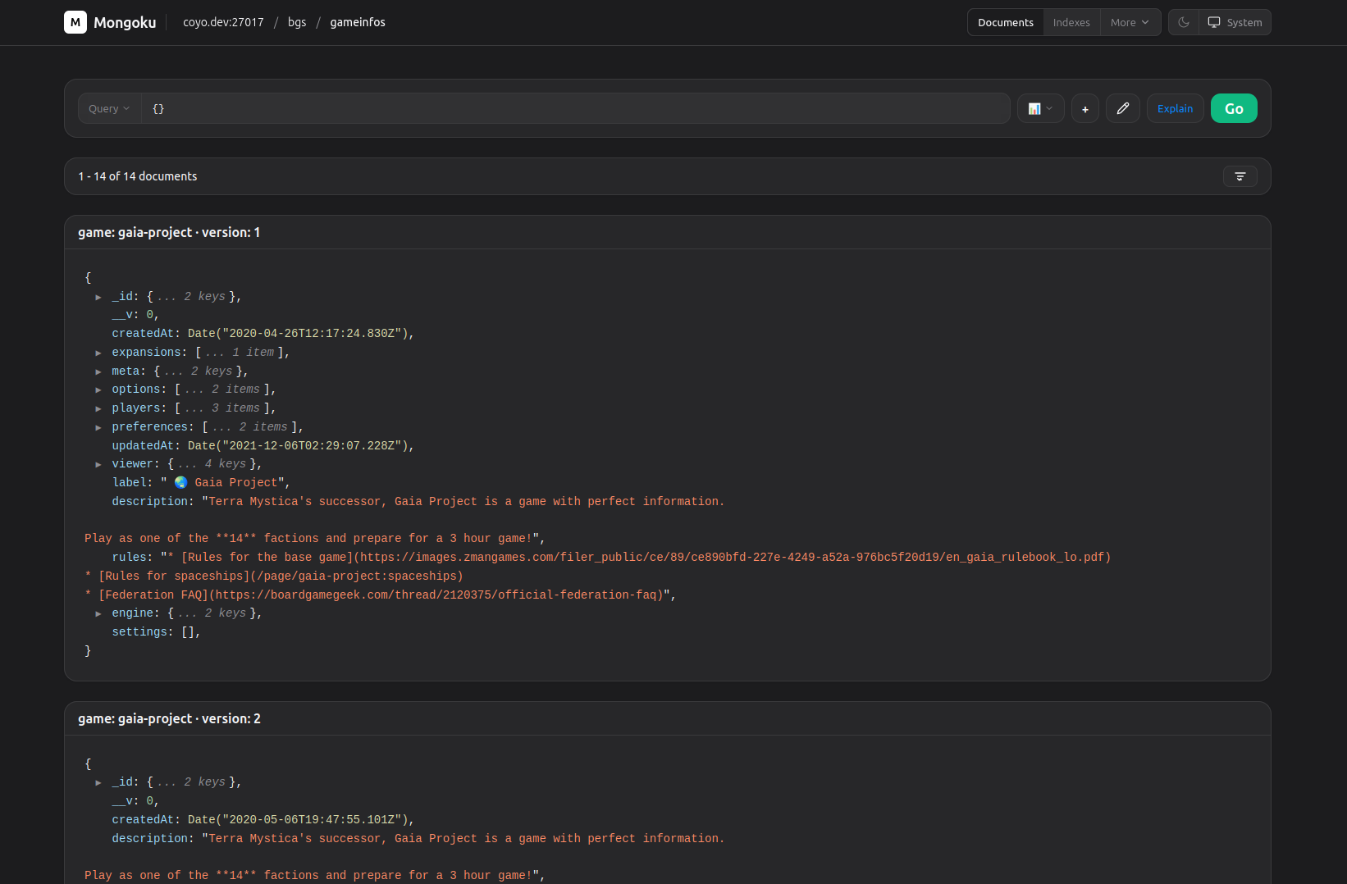Click the gaia-project version 1 document header
Viewport: 1347px width, 884px height.
[x=667, y=232]
